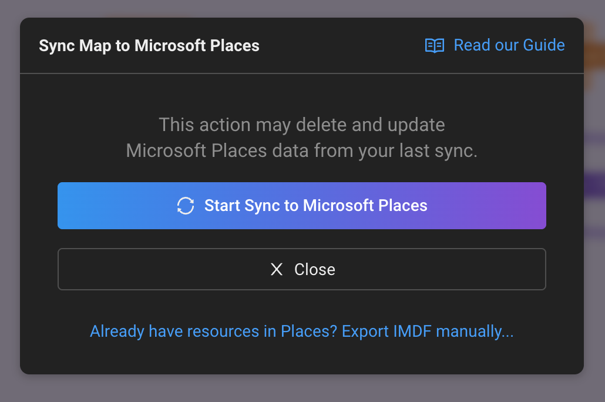Dismiss the dialog using the X icon

pyautogui.click(x=277, y=270)
